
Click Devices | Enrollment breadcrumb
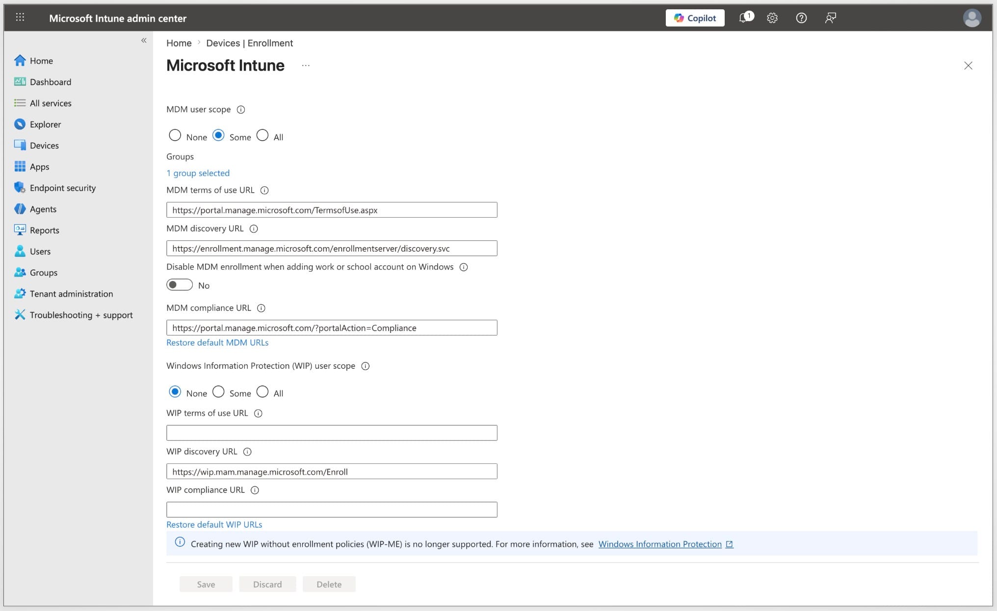[249, 43]
